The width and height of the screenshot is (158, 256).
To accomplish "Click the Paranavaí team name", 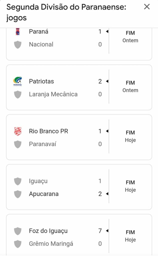I will point(43,144).
